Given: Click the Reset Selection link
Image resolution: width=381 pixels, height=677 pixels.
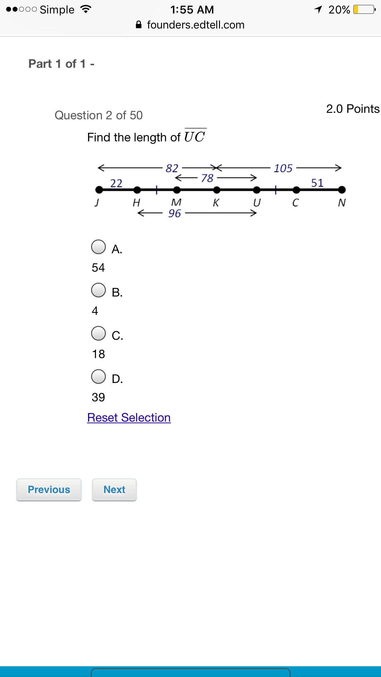Looking at the screenshot, I should 129,418.
